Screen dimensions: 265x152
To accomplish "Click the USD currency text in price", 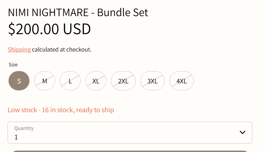I will [x=77, y=29].
